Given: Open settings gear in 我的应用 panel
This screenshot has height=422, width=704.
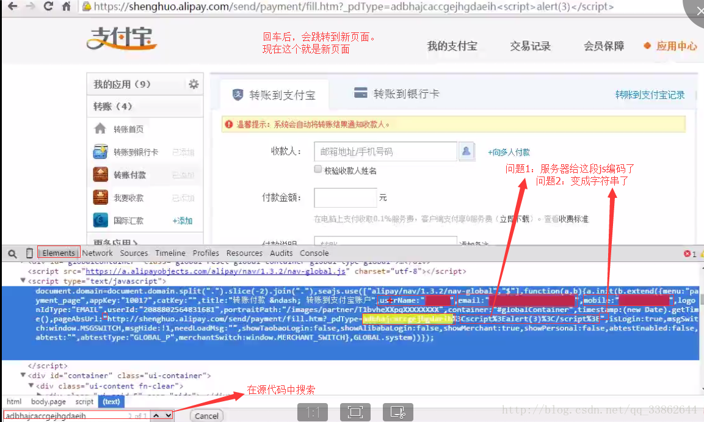Looking at the screenshot, I should [194, 84].
